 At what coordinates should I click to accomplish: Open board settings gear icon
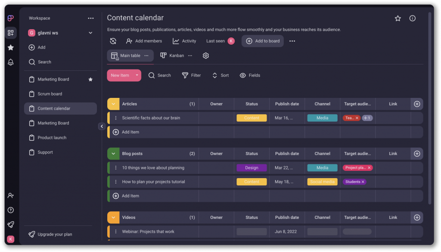tap(206, 56)
